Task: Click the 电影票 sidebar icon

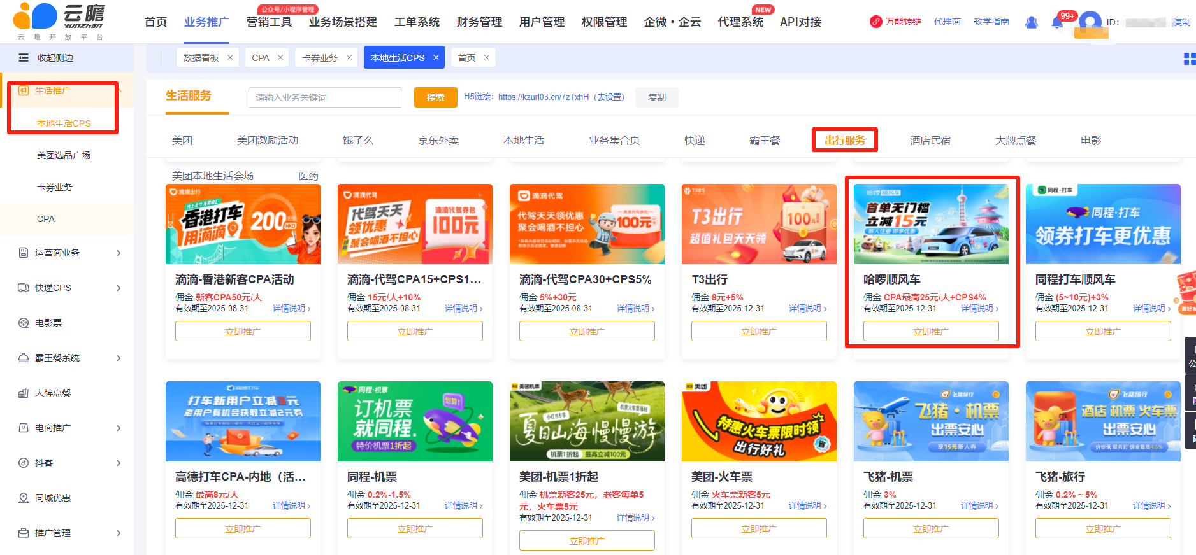Action: (x=24, y=323)
